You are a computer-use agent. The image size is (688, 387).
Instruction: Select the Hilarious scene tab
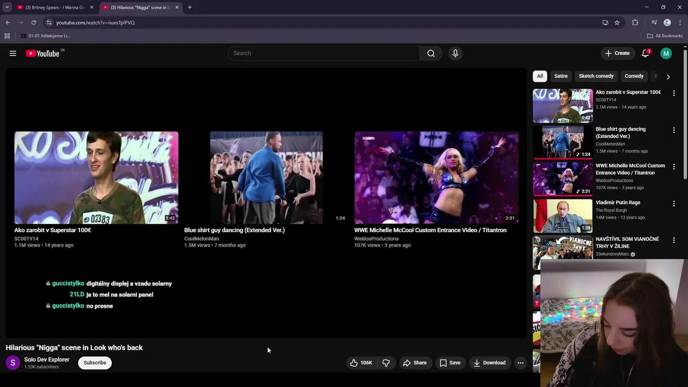(141, 8)
